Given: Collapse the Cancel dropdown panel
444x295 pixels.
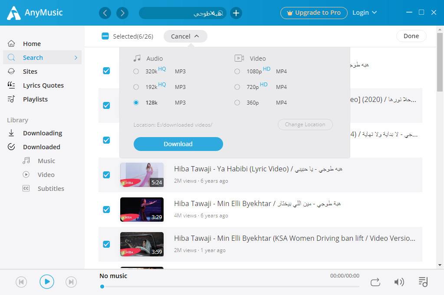Looking at the screenshot, I should pyautogui.click(x=185, y=36).
